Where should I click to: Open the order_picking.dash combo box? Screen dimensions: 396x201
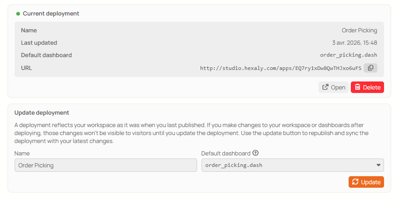[x=293, y=165]
